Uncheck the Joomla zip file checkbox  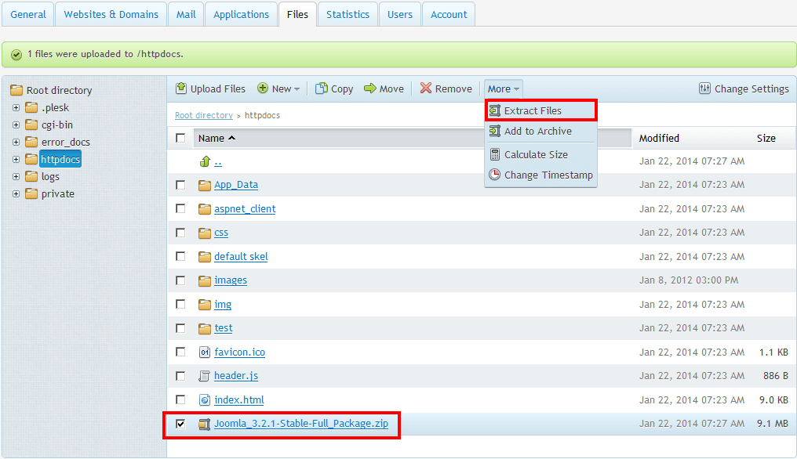[x=181, y=424]
